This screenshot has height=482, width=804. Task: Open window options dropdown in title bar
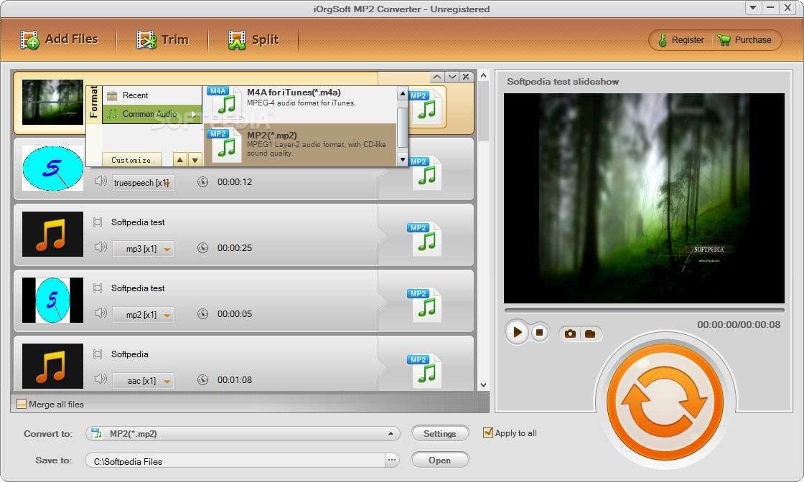[753, 8]
